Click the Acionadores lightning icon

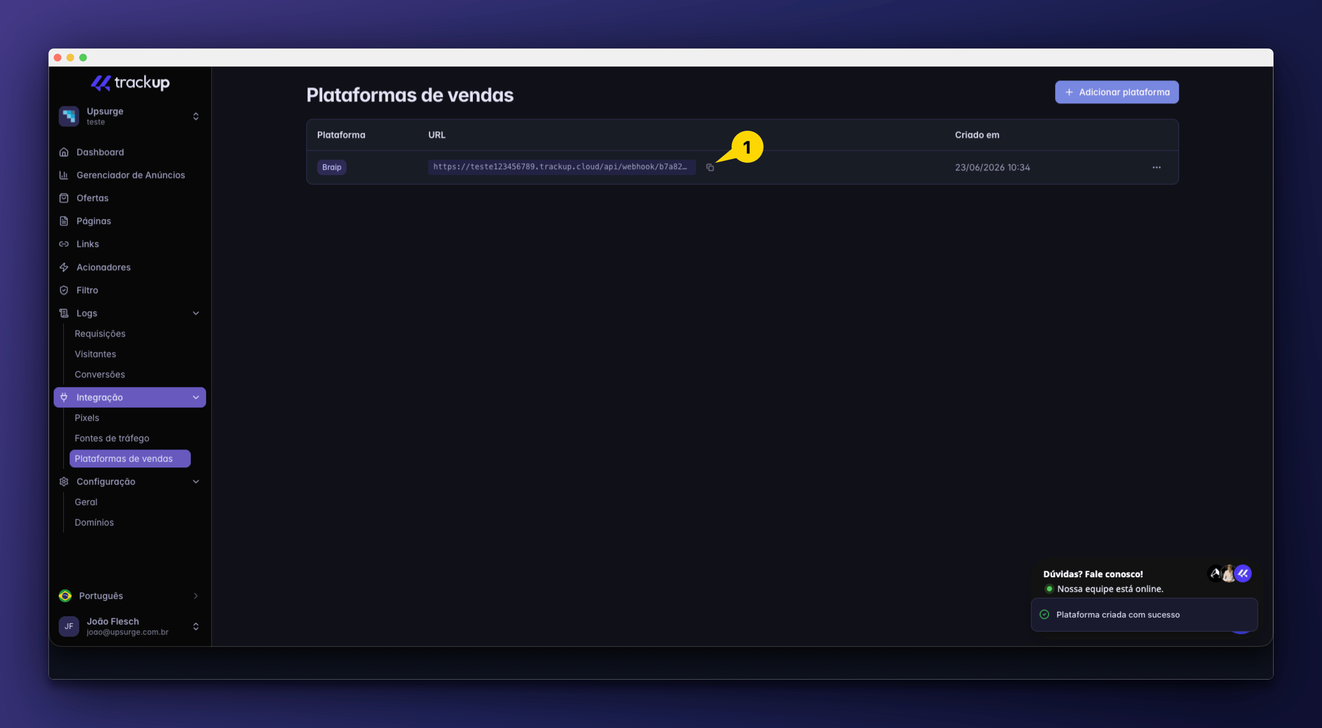[x=64, y=267]
